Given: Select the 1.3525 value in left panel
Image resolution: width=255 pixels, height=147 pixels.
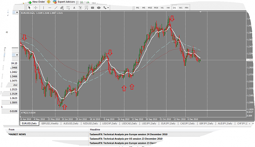Looking at the screenshot, I should tap(13, 90).
